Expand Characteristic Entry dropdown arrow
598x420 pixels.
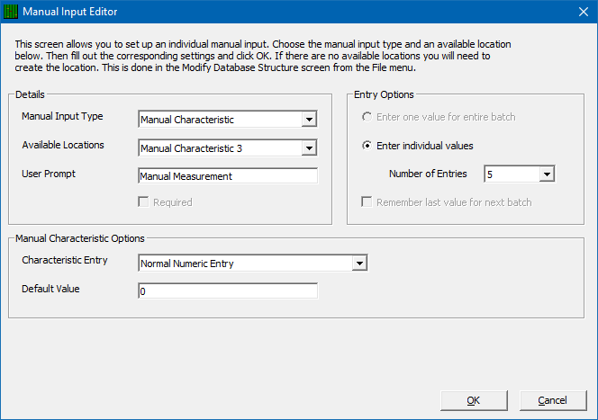tap(359, 264)
